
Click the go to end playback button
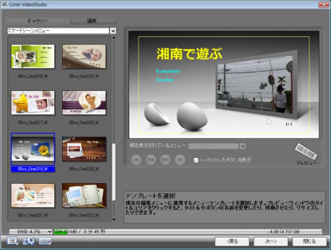point(180,160)
